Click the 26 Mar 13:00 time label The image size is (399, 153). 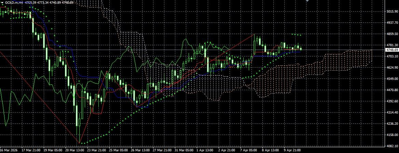(x=140, y=150)
